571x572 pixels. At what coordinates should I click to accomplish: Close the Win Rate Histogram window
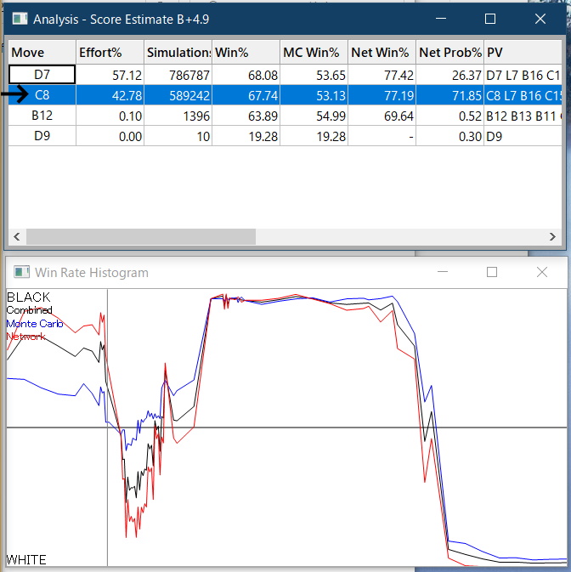[x=542, y=272]
